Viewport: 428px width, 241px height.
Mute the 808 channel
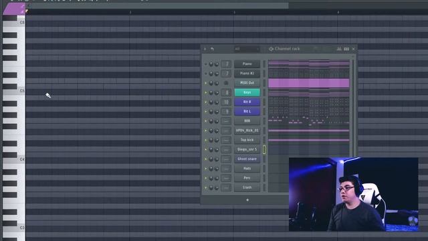click(x=206, y=121)
